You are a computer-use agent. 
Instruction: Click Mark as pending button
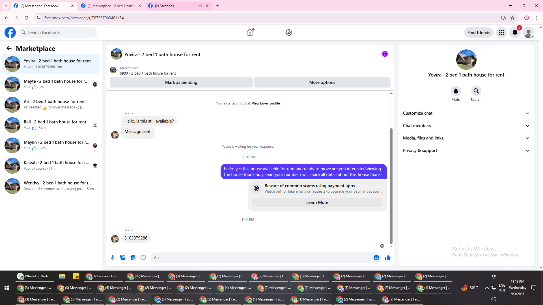(x=181, y=82)
